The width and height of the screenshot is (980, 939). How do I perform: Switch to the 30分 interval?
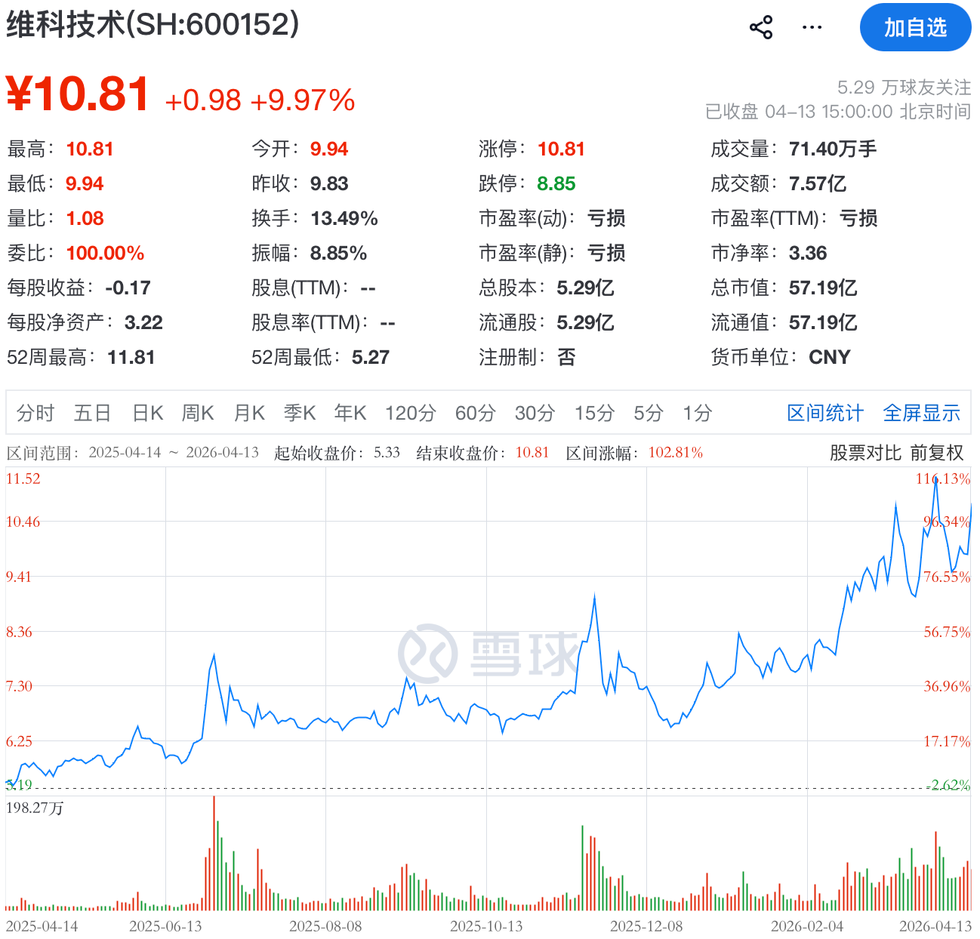click(x=535, y=413)
